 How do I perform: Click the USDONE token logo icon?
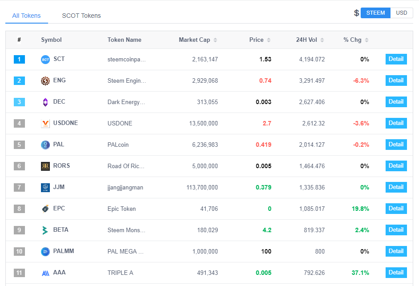tap(45, 123)
